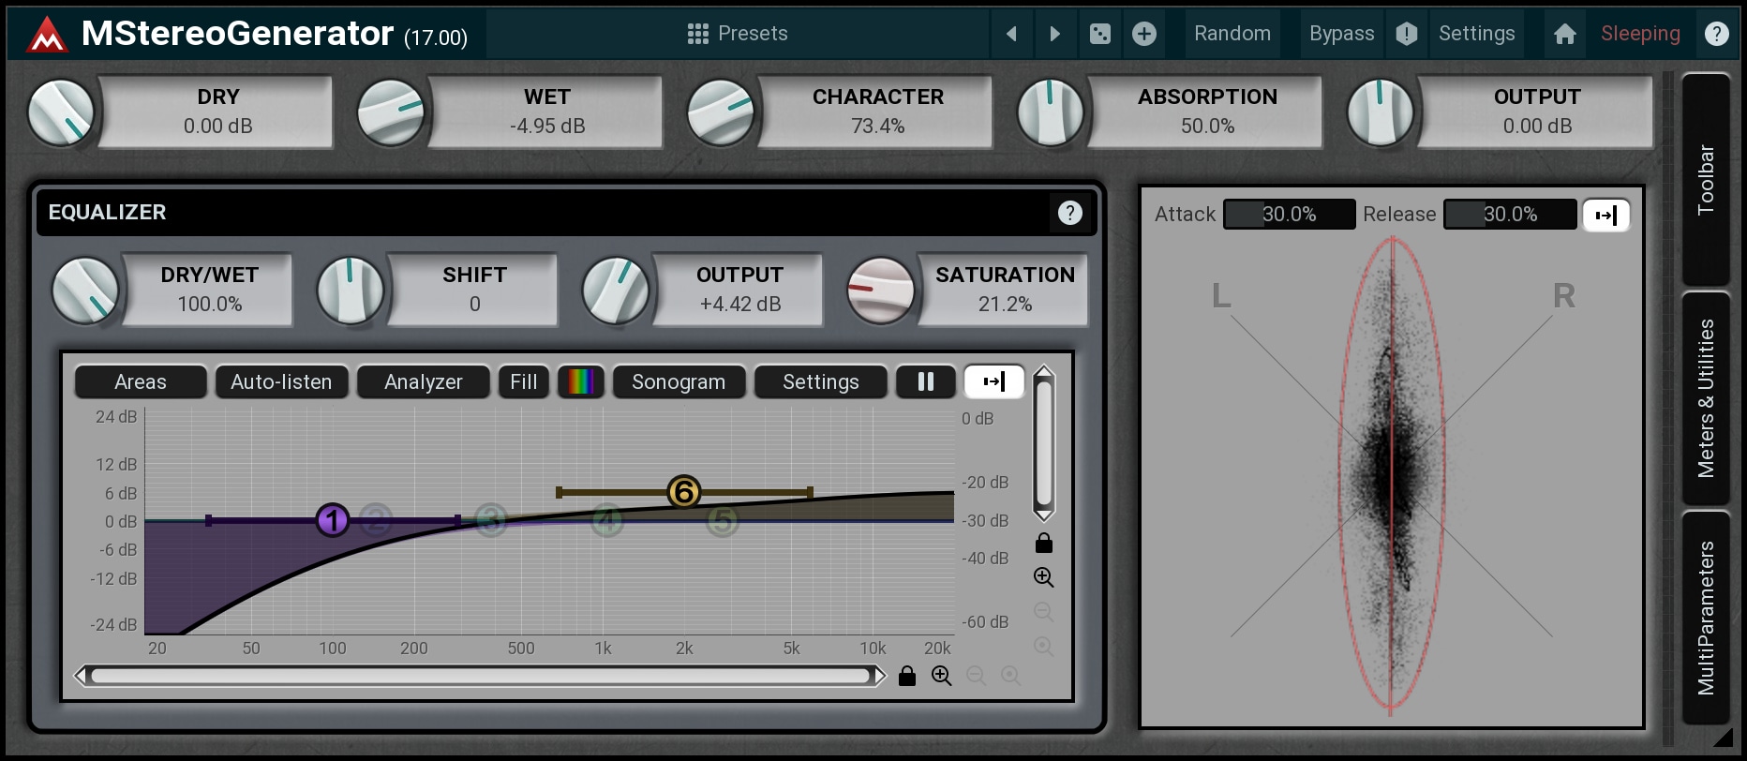Image resolution: width=1747 pixels, height=761 pixels.
Task: Pause the analyzer display
Action: pos(925,381)
